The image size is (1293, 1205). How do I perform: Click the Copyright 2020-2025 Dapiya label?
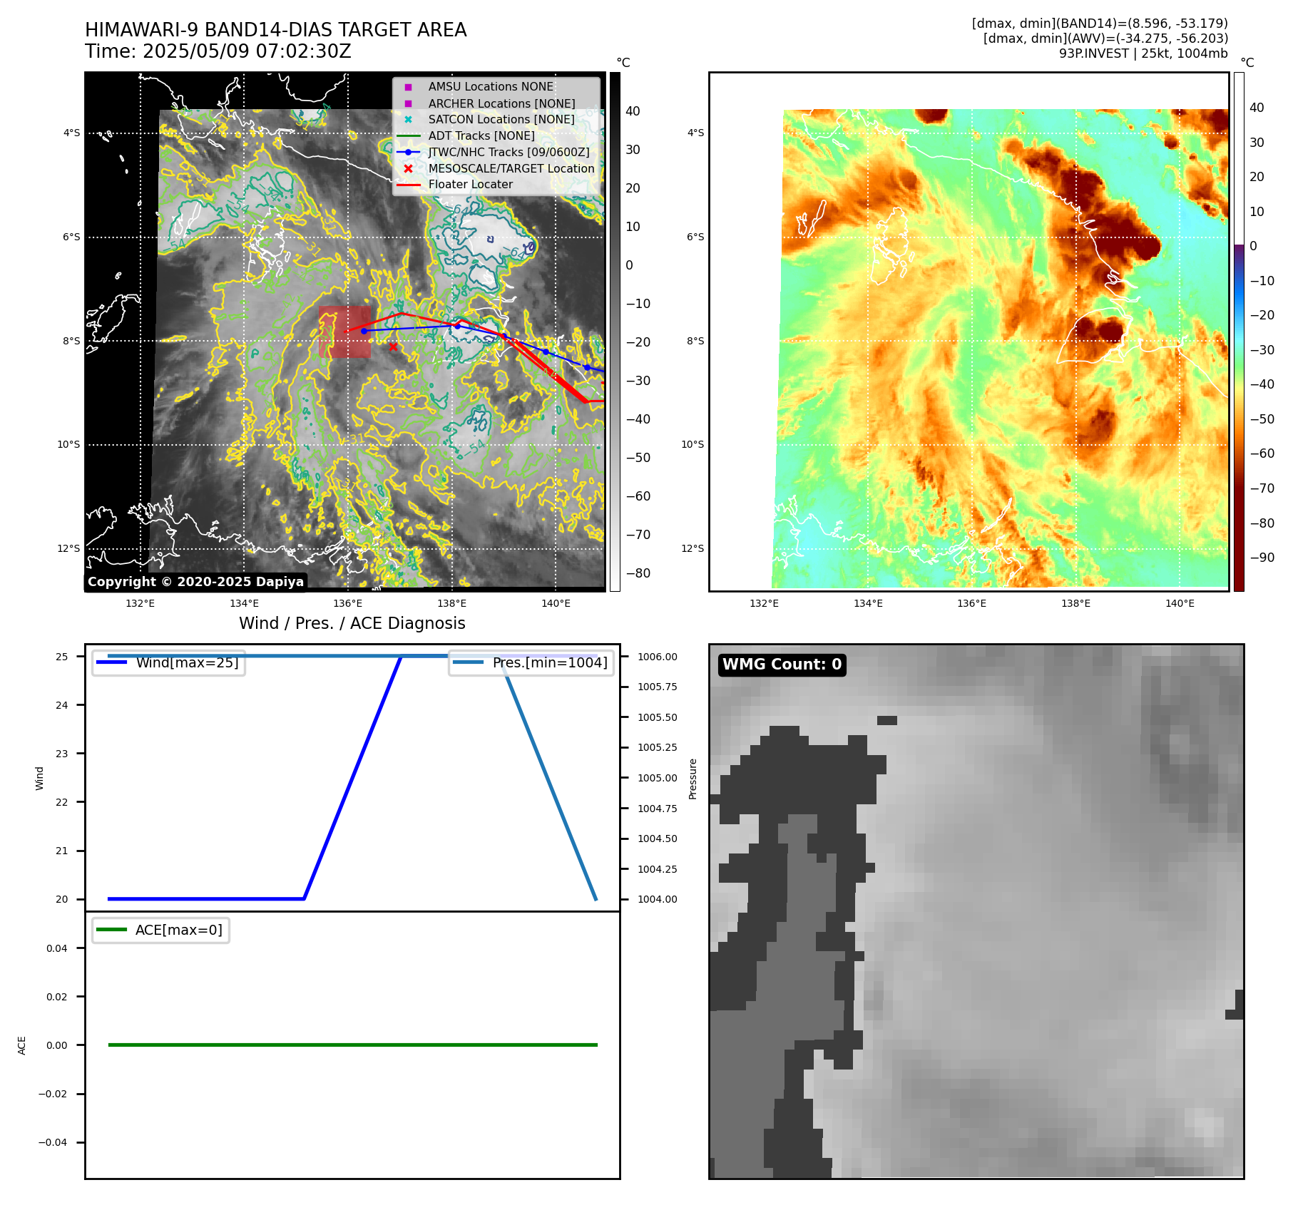coord(195,582)
